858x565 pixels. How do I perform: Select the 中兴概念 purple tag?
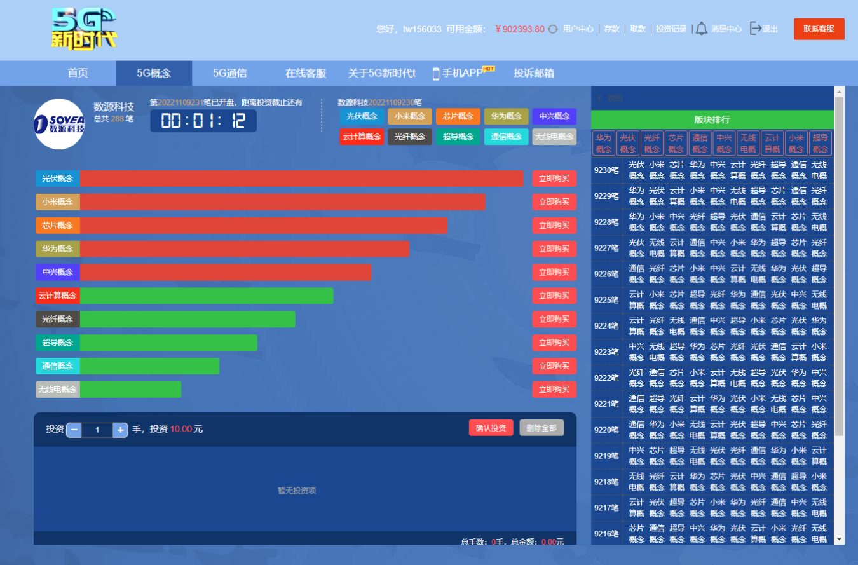tap(554, 116)
